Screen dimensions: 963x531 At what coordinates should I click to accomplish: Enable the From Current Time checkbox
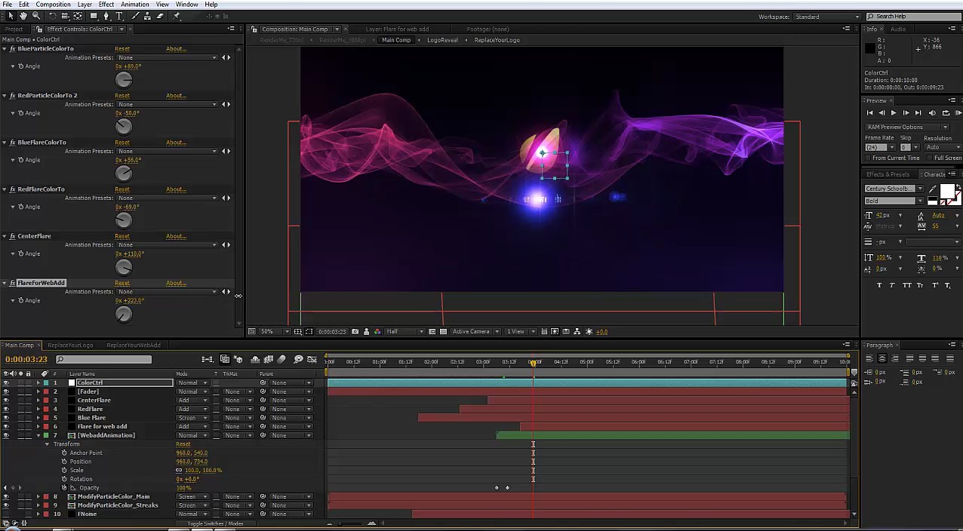click(869, 158)
